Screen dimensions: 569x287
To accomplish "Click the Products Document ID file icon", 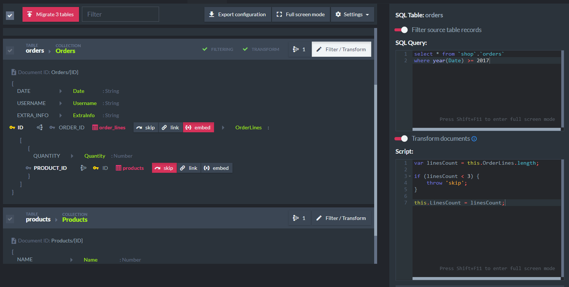I will click(x=14, y=241).
